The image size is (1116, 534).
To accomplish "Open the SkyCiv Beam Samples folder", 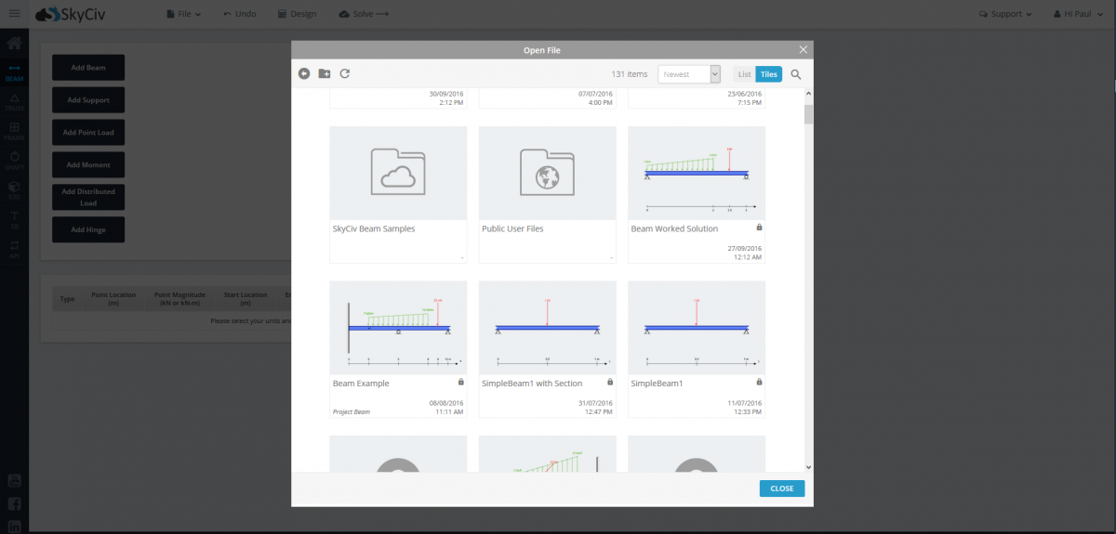I will 398,173.
